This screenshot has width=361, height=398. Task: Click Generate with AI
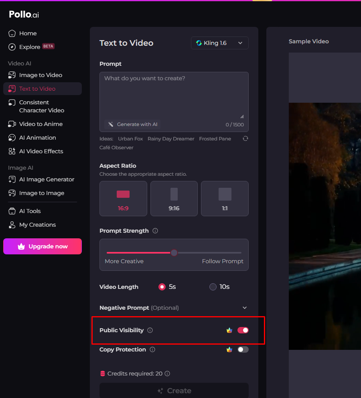(132, 124)
